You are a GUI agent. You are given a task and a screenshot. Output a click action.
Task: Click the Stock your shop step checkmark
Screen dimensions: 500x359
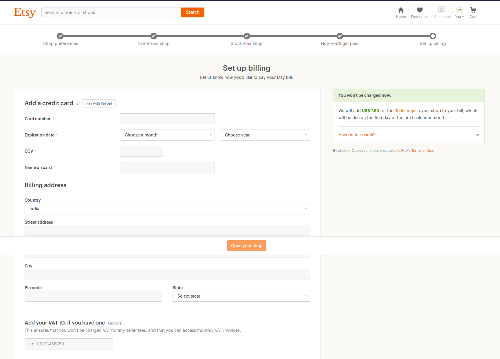(247, 36)
